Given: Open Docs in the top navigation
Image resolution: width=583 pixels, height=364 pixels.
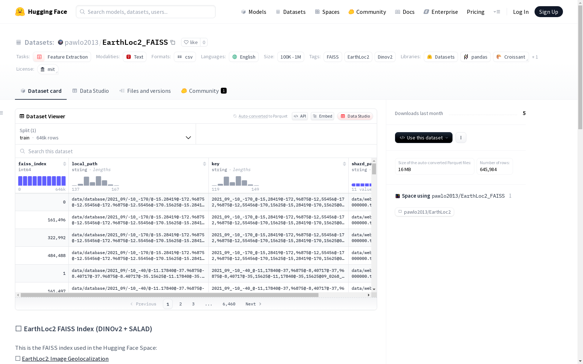Looking at the screenshot, I should (405, 12).
